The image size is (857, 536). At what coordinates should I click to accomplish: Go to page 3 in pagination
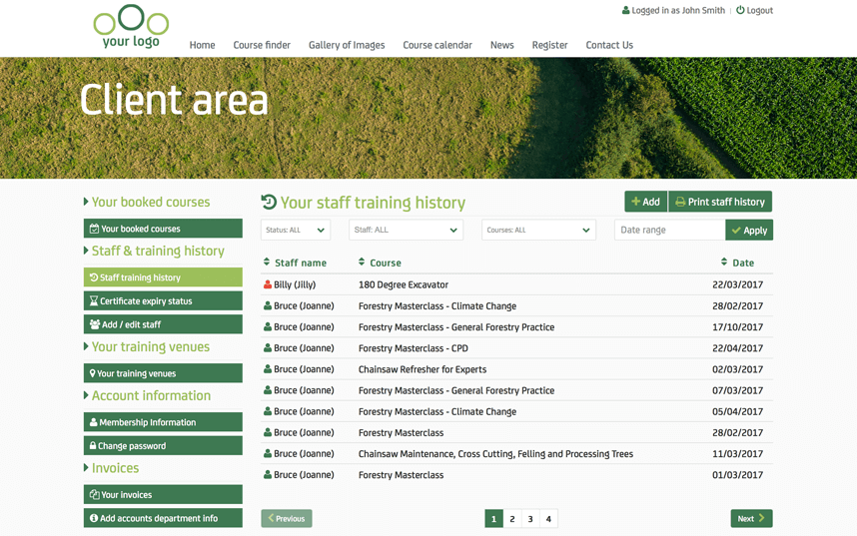(x=530, y=519)
